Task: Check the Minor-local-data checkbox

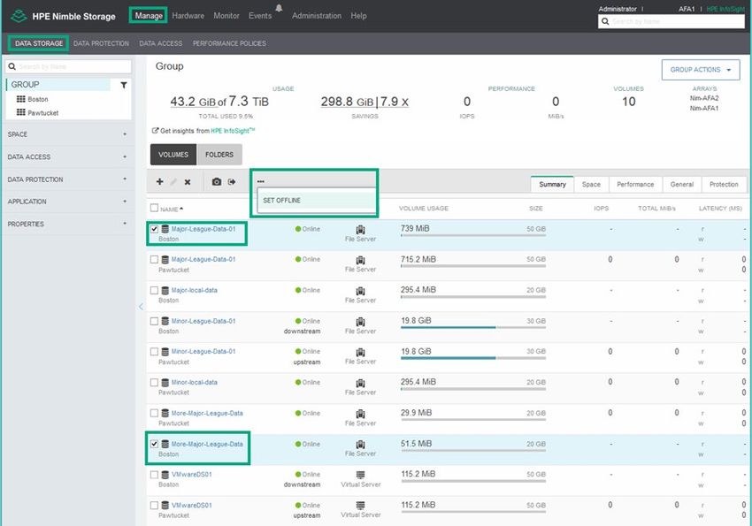Action: coord(154,382)
